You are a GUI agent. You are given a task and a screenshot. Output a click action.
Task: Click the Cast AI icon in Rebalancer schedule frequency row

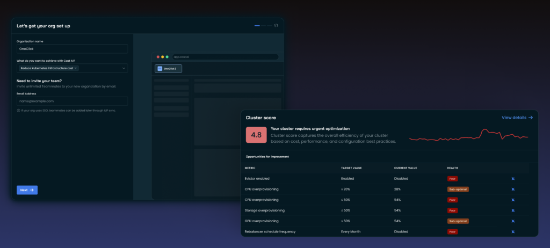coord(513,231)
